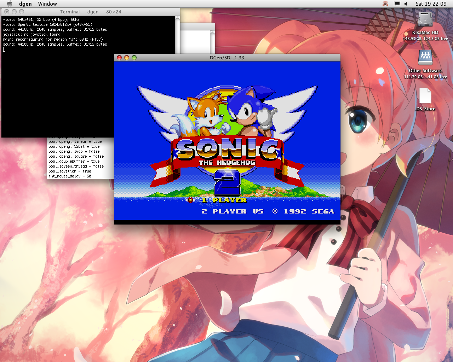Click the Terminal — dgen — 80×24 title
Image resolution: width=453 pixels, height=362 pixels.
pos(91,12)
